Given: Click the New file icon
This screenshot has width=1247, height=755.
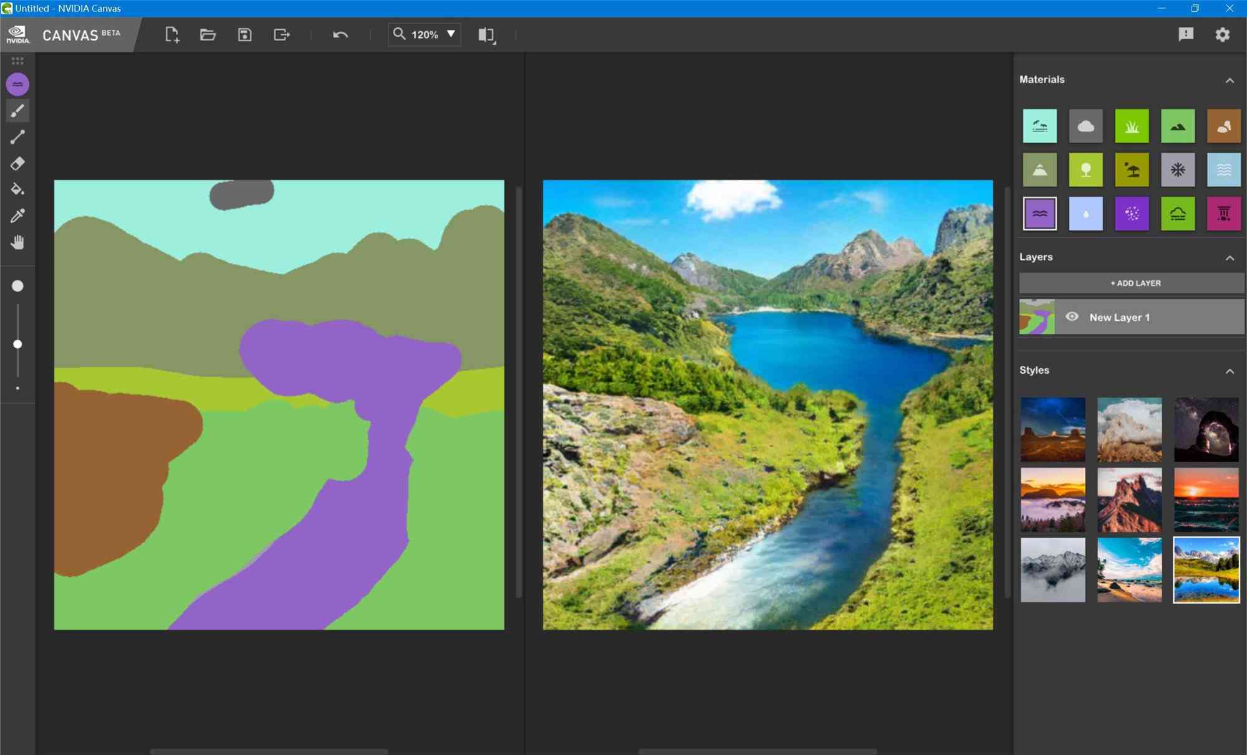Looking at the screenshot, I should 172,34.
